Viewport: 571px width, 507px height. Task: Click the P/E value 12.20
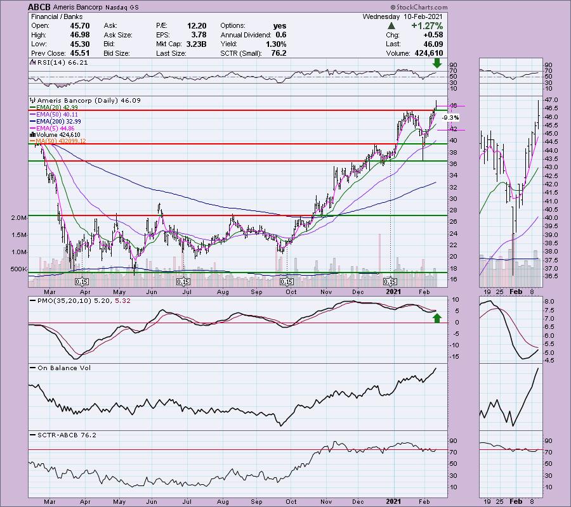[197, 26]
